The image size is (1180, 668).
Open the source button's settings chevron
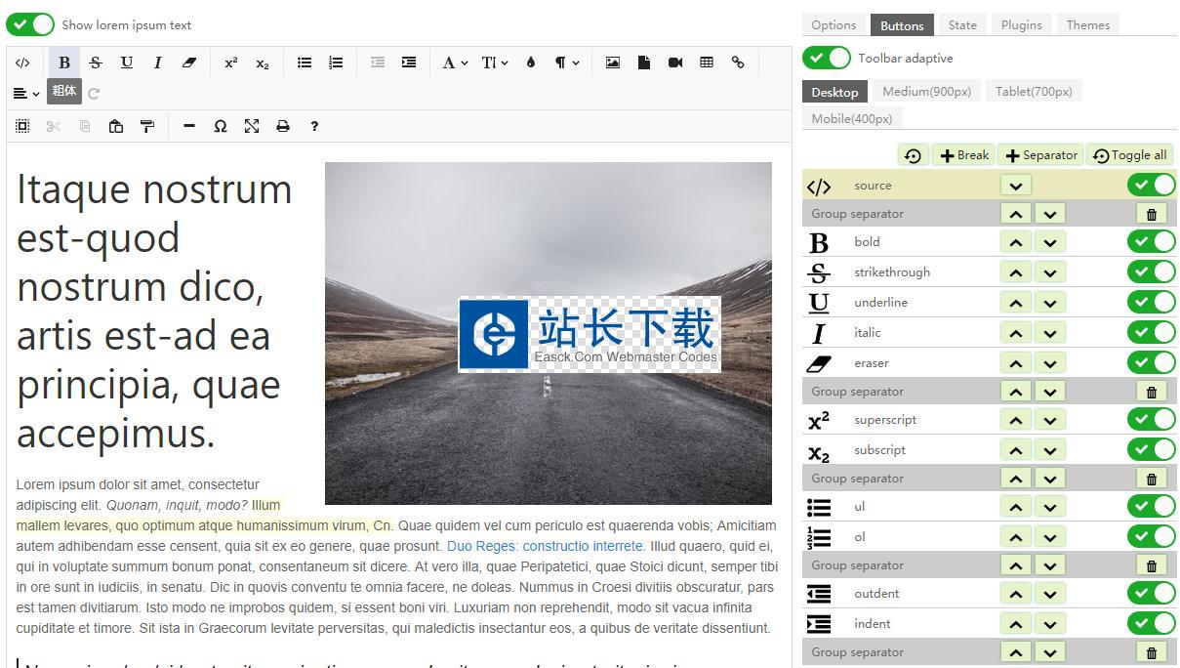click(1015, 185)
